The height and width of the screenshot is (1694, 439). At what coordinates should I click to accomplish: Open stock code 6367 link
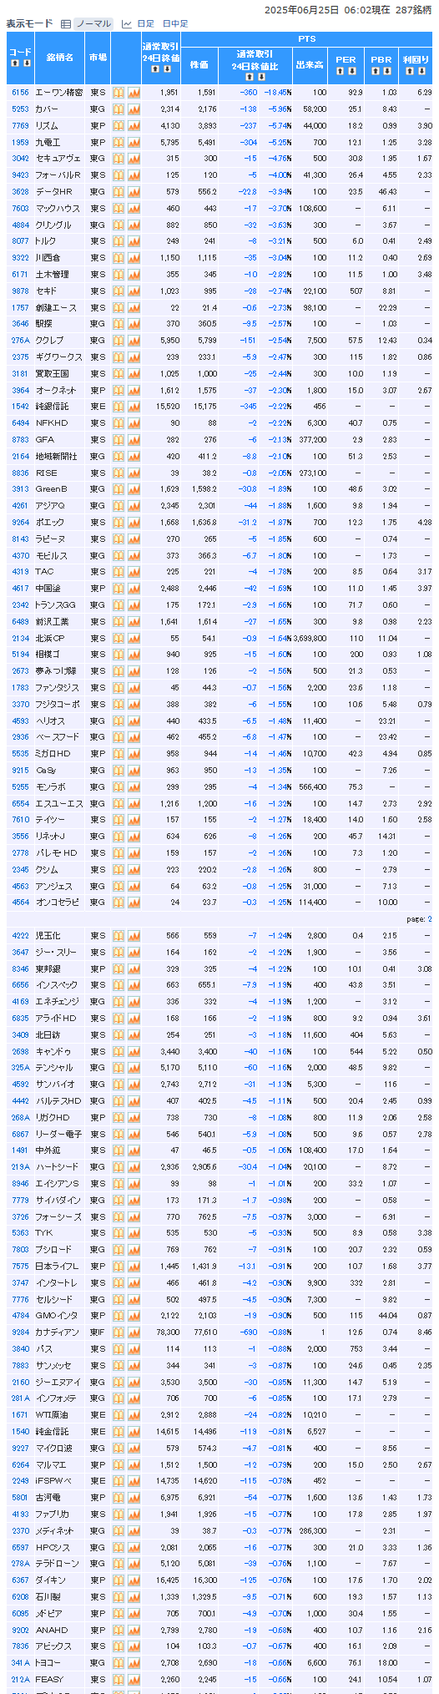[20, 1580]
